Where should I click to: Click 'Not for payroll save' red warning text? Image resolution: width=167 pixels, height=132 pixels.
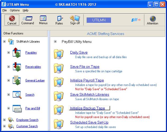click(112, 117)
